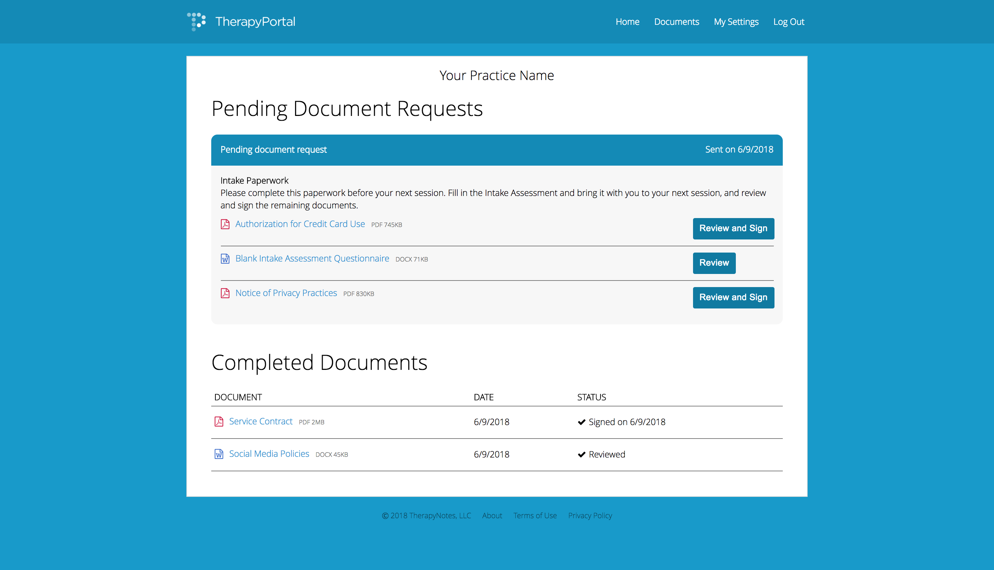Click the TherapyPortal title text
Viewport: 994px width, 570px height.
click(255, 21)
